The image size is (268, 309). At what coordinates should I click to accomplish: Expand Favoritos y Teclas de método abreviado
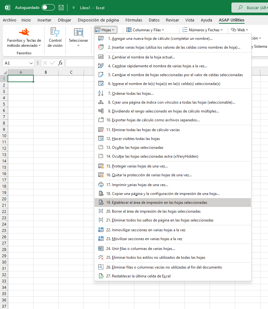pyautogui.click(x=24, y=43)
